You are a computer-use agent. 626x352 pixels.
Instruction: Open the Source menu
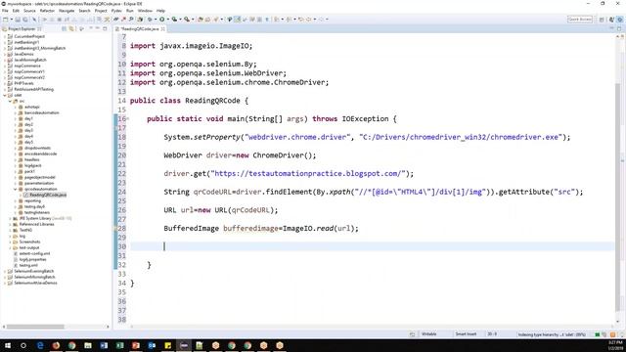click(x=29, y=11)
